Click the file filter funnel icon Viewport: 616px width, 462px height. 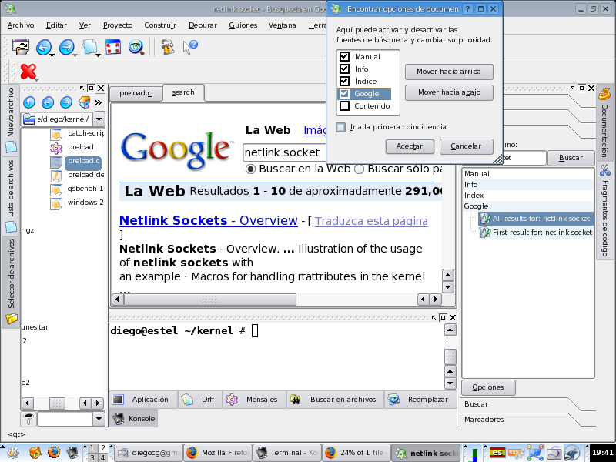[28, 419]
